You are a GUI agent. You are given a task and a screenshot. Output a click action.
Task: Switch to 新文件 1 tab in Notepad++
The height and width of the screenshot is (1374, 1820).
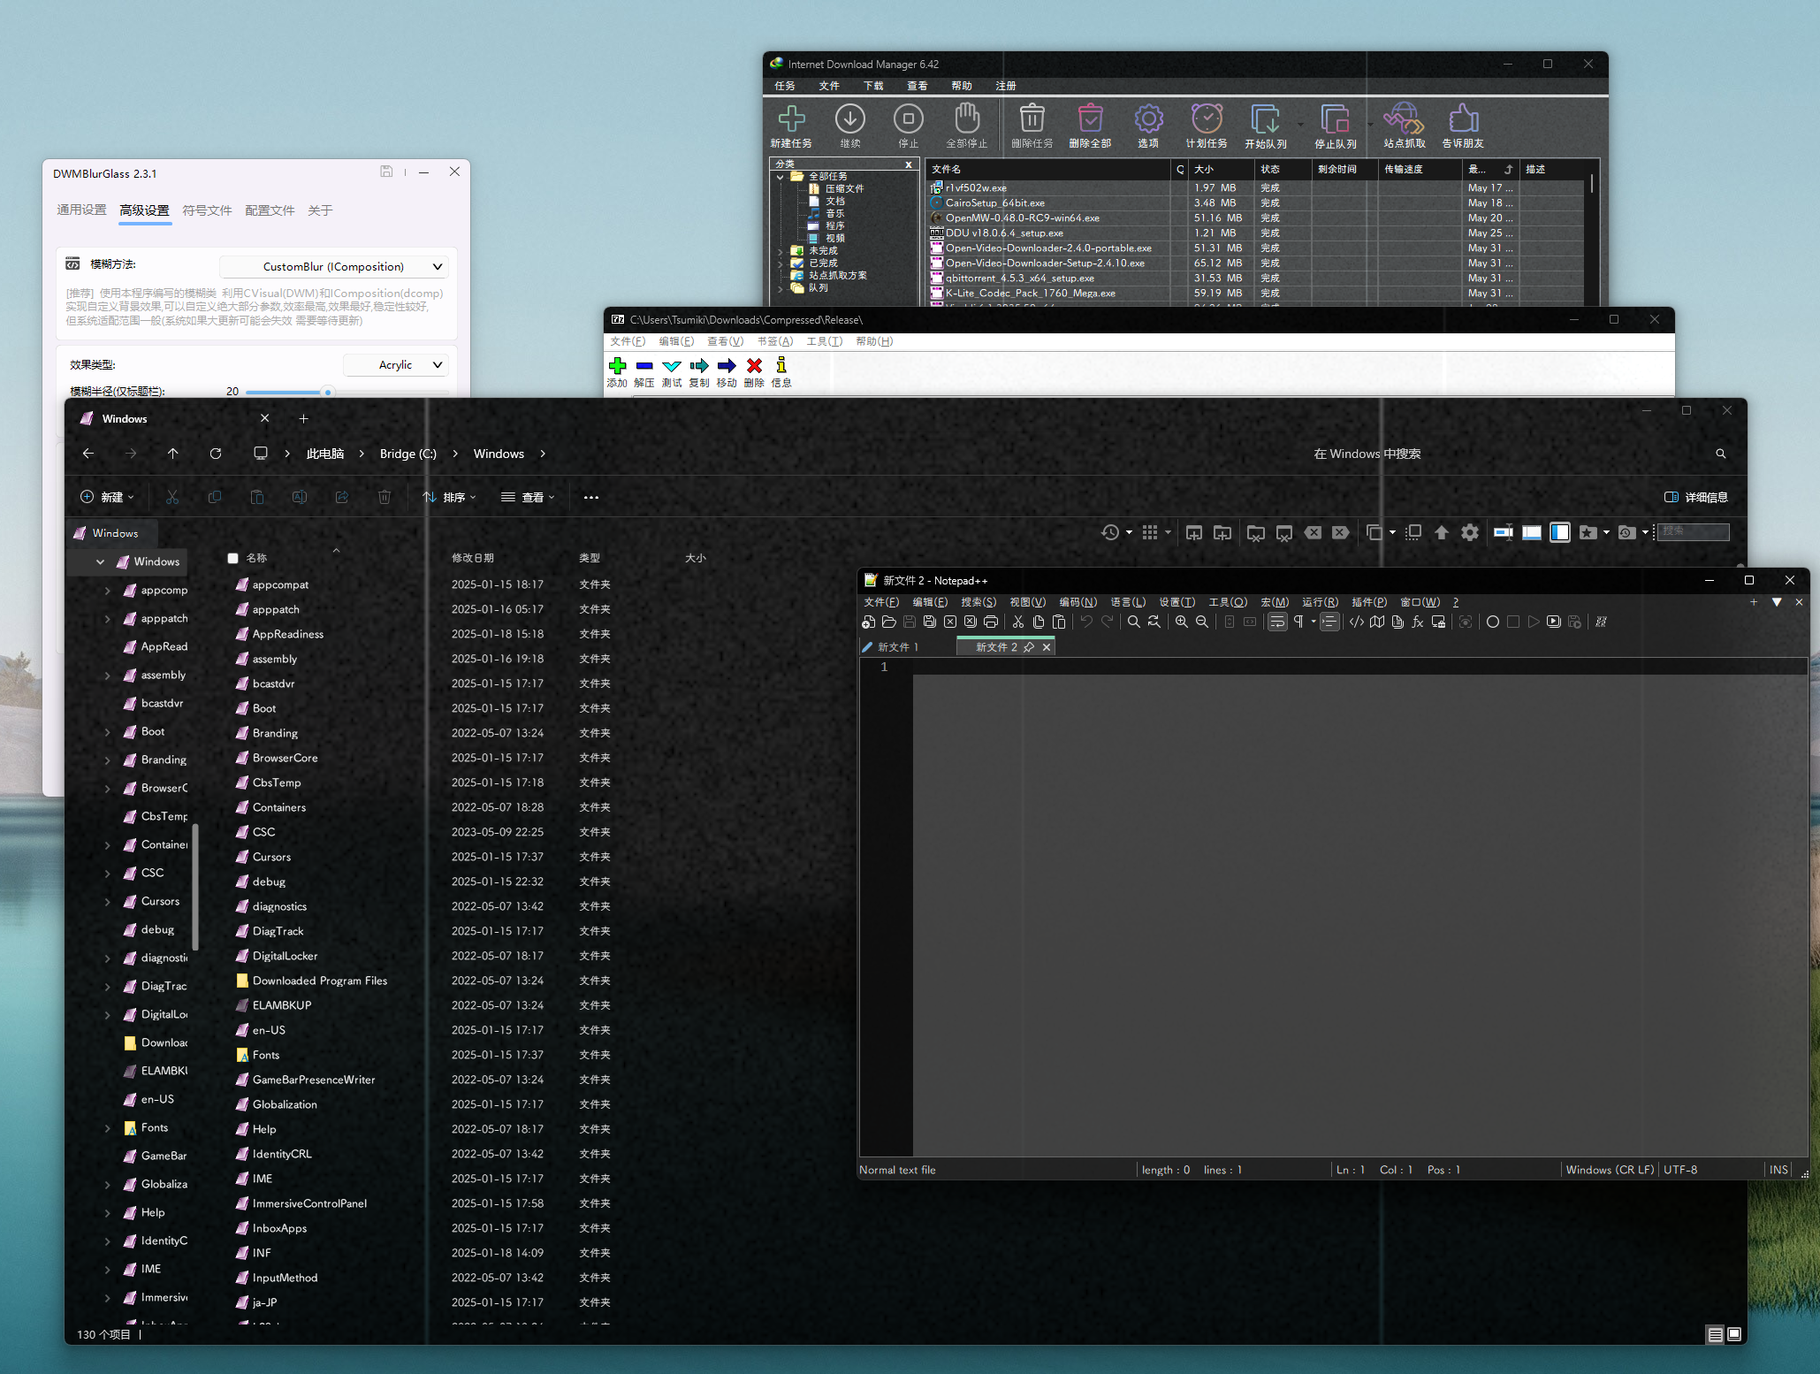click(x=897, y=647)
